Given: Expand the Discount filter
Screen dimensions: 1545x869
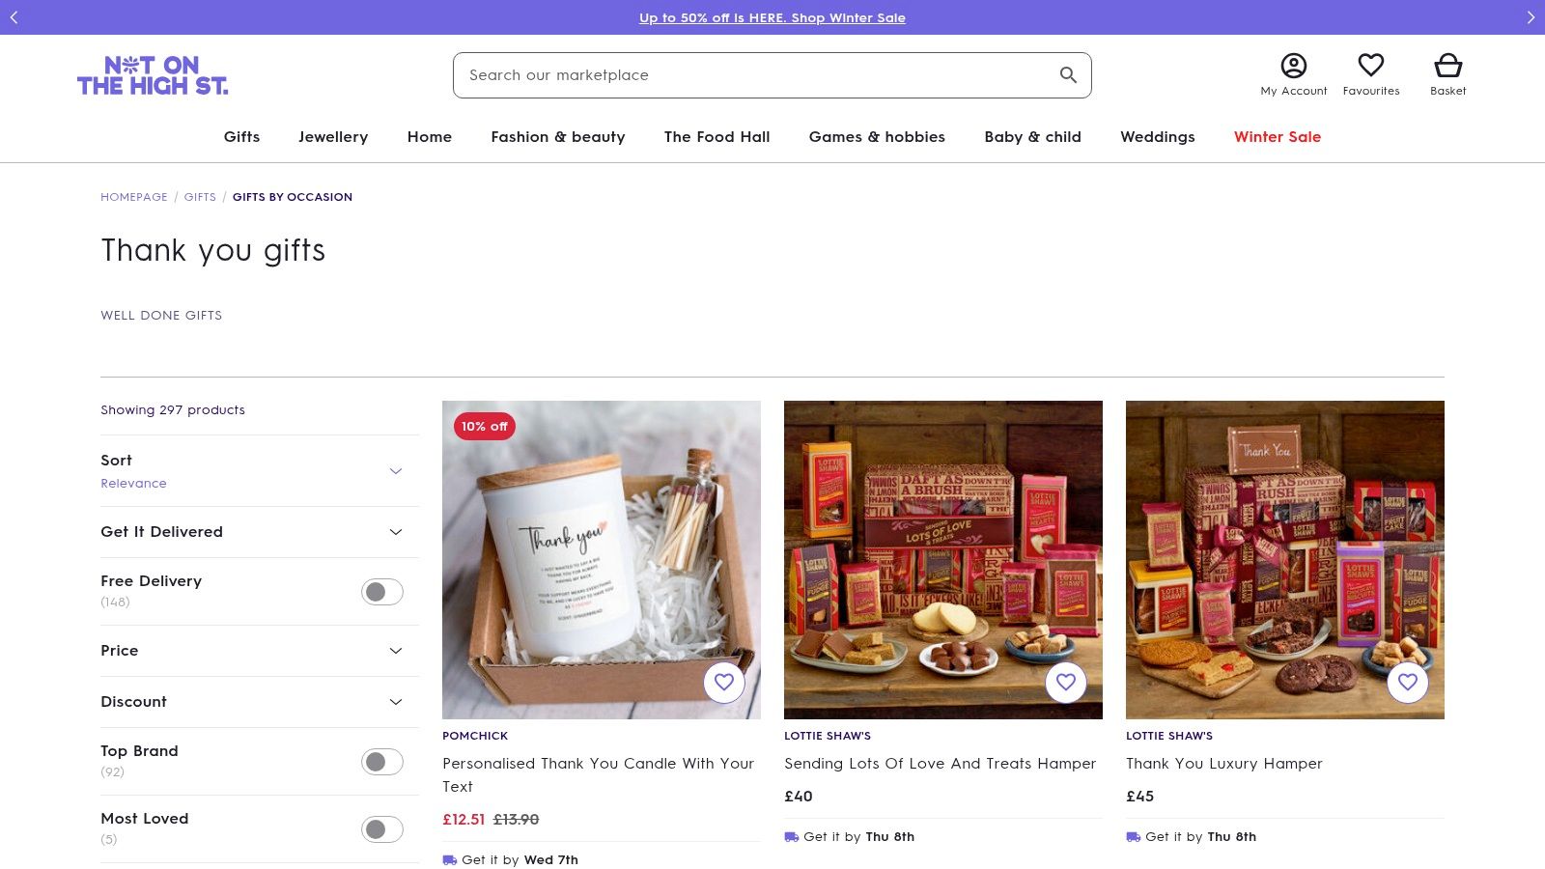Looking at the screenshot, I should coord(260,702).
